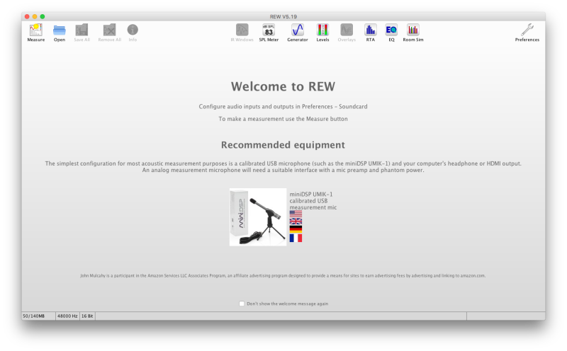The width and height of the screenshot is (567, 351).
Task: Click the 48000 Hz sample rate status
Action: [67, 316]
